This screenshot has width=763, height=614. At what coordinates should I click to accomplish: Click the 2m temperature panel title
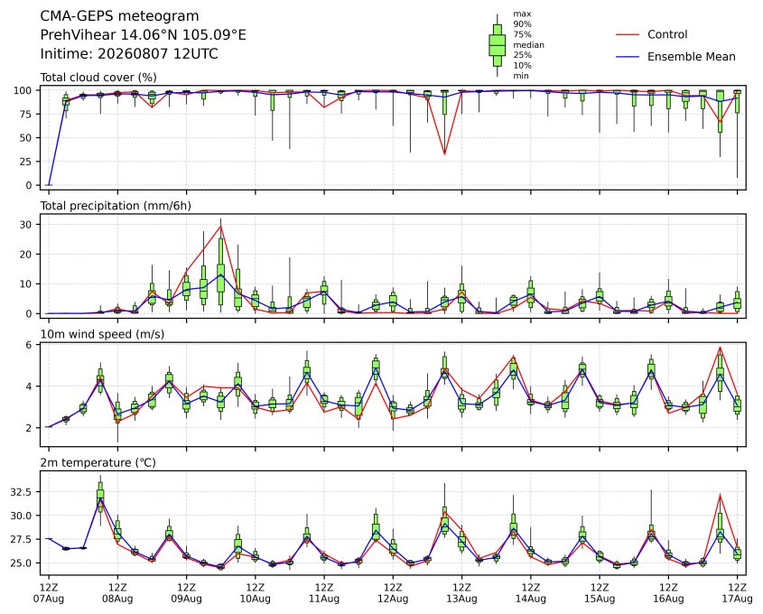98,462
